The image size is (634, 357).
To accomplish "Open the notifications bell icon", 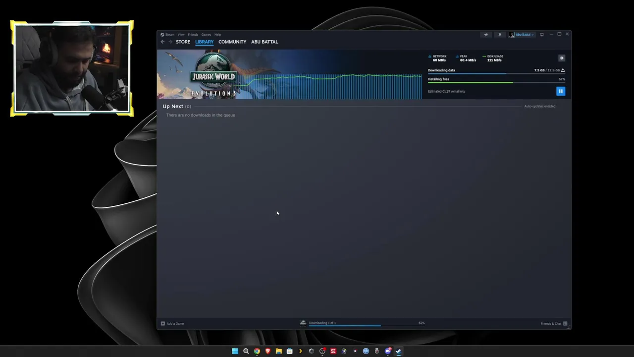I will click(x=500, y=35).
